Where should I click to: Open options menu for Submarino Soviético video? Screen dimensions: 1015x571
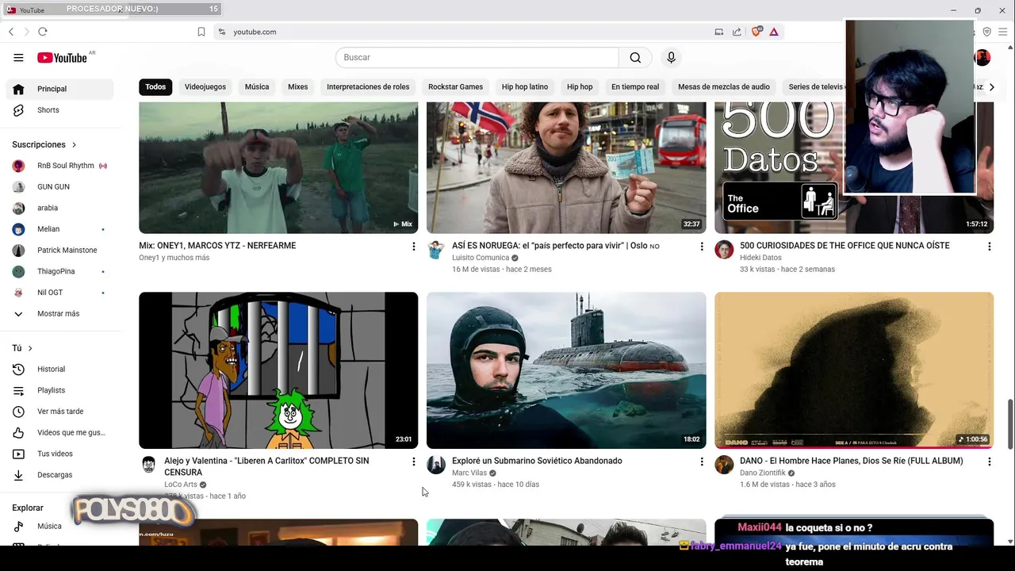click(x=701, y=462)
